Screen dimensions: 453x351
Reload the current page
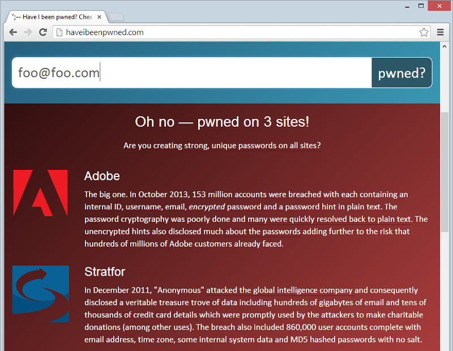click(x=42, y=32)
